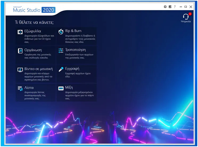The image size is (198, 147).
Task: Click the skin/theme icon in the title bar
Action: coord(170,7)
